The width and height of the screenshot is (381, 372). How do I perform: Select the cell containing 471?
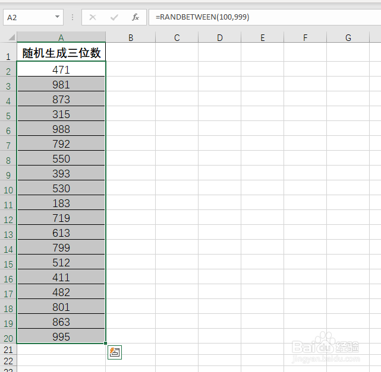[x=61, y=69]
